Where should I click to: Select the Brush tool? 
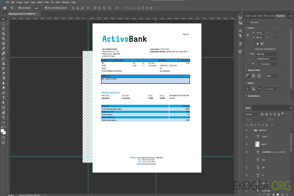(3, 58)
